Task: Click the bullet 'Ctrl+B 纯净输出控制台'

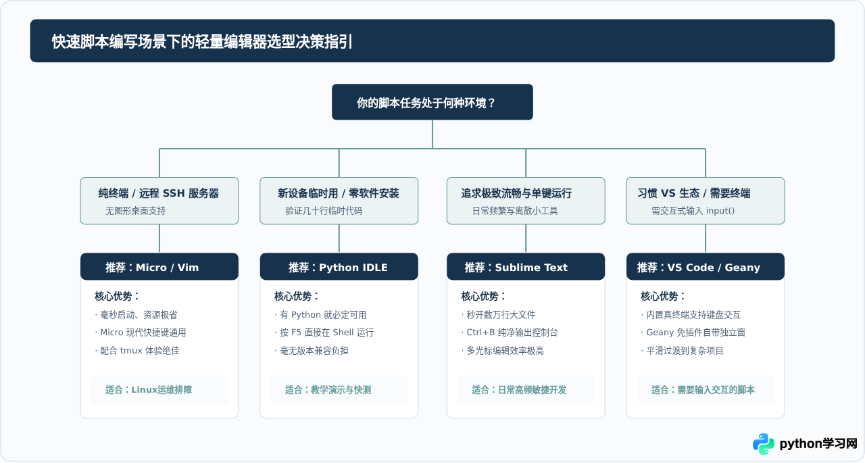Action: coord(510,333)
